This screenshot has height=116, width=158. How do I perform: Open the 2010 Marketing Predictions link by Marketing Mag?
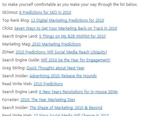56,44
